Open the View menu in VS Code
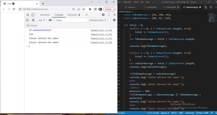This screenshot has width=217, height=115. 136,2
